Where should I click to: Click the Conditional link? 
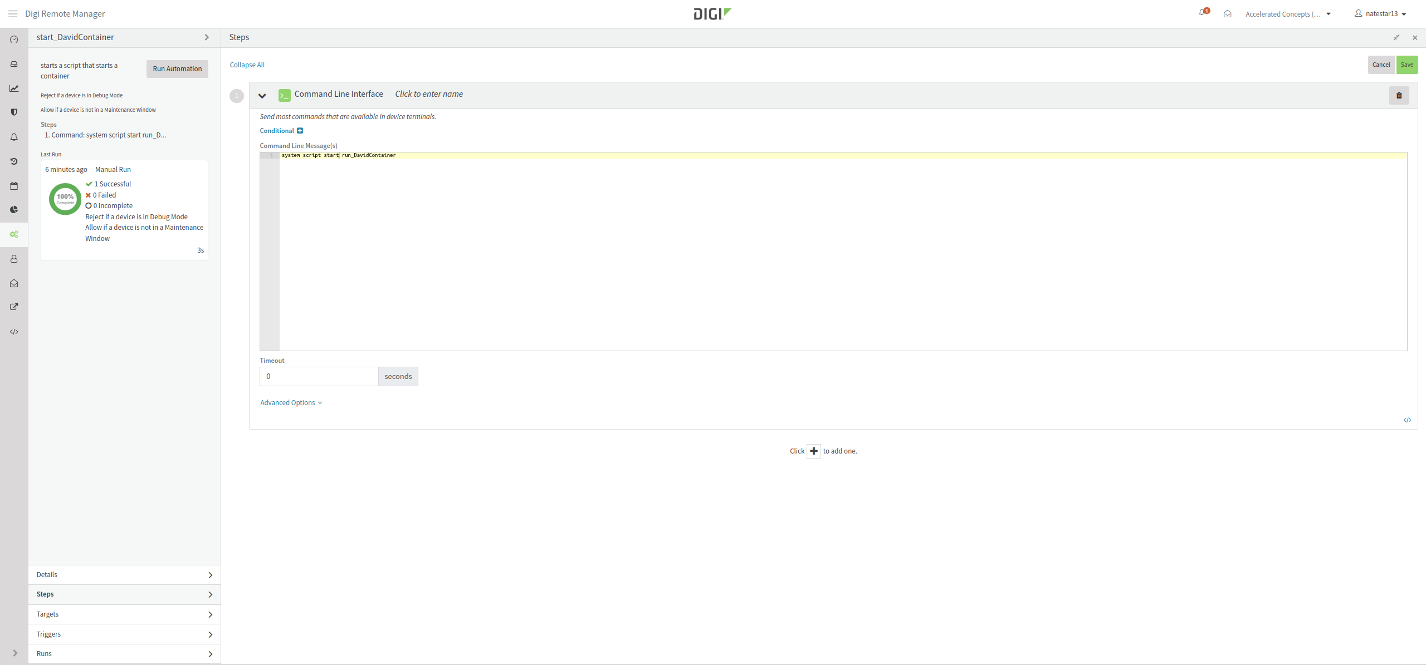point(277,131)
